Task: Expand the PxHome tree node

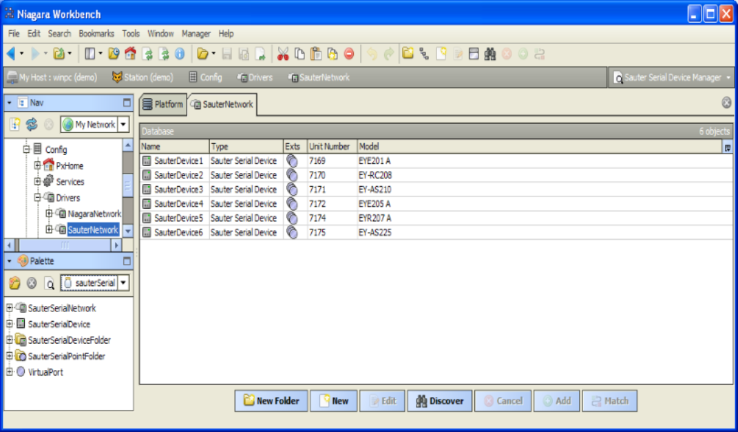Action: 38,165
